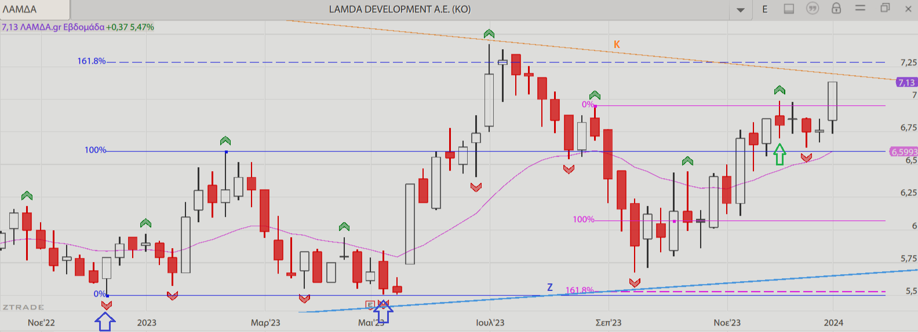Click the 5,75 price axis label
The width and height of the screenshot is (918, 332).
[909, 259]
